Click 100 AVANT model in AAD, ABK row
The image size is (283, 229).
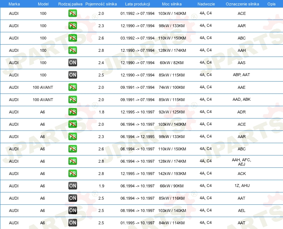pyautogui.click(x=43, y=100)
